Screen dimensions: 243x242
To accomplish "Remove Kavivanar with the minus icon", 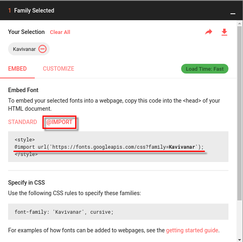I will (42, 49).
